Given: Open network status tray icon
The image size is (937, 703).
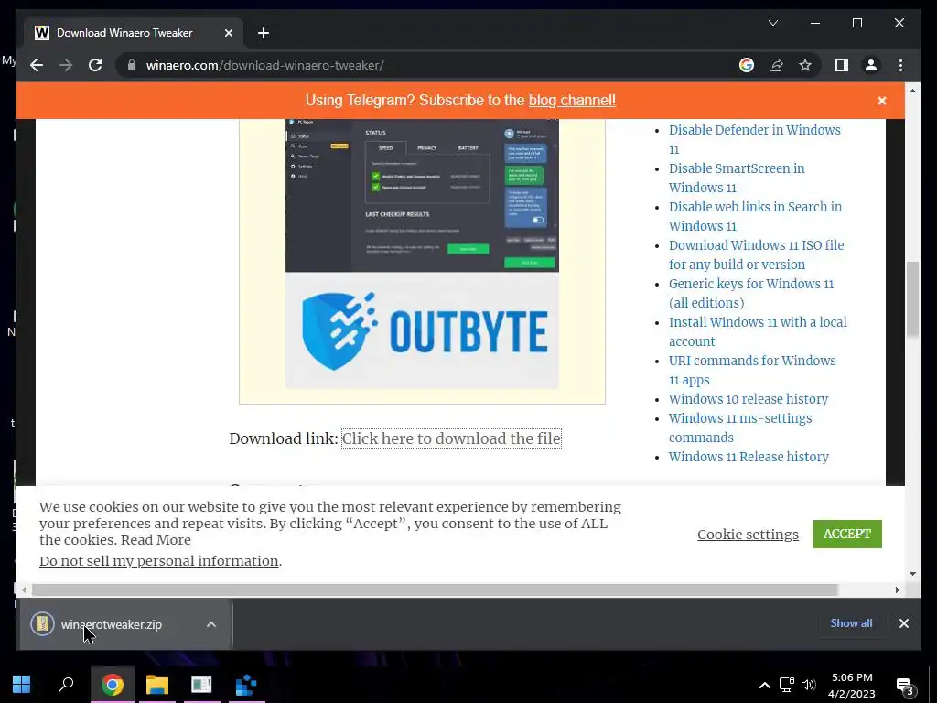Looking at the screenshot, I should (786, 685).
